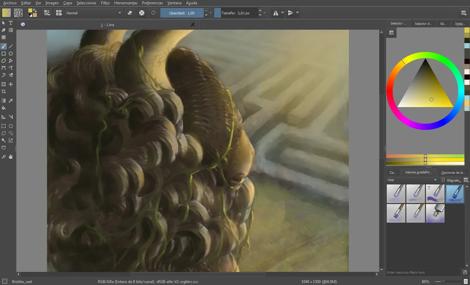This screenshot has width=470, height=285.
Task: Select the Dynamic Brush tool
Action: [x=4, y=75]
